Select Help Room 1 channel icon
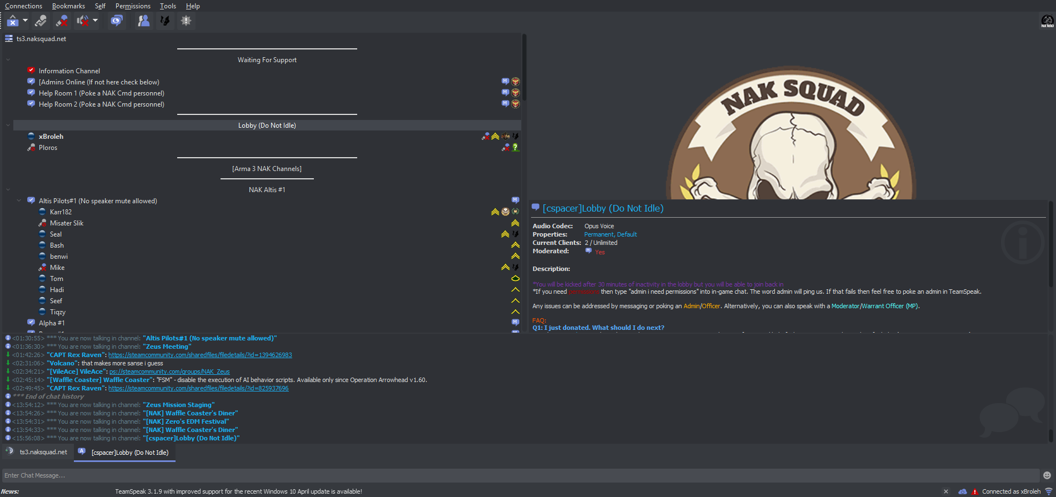This screenshot has width=1056, height=497. pyautogui.click(x=31, y=93)
